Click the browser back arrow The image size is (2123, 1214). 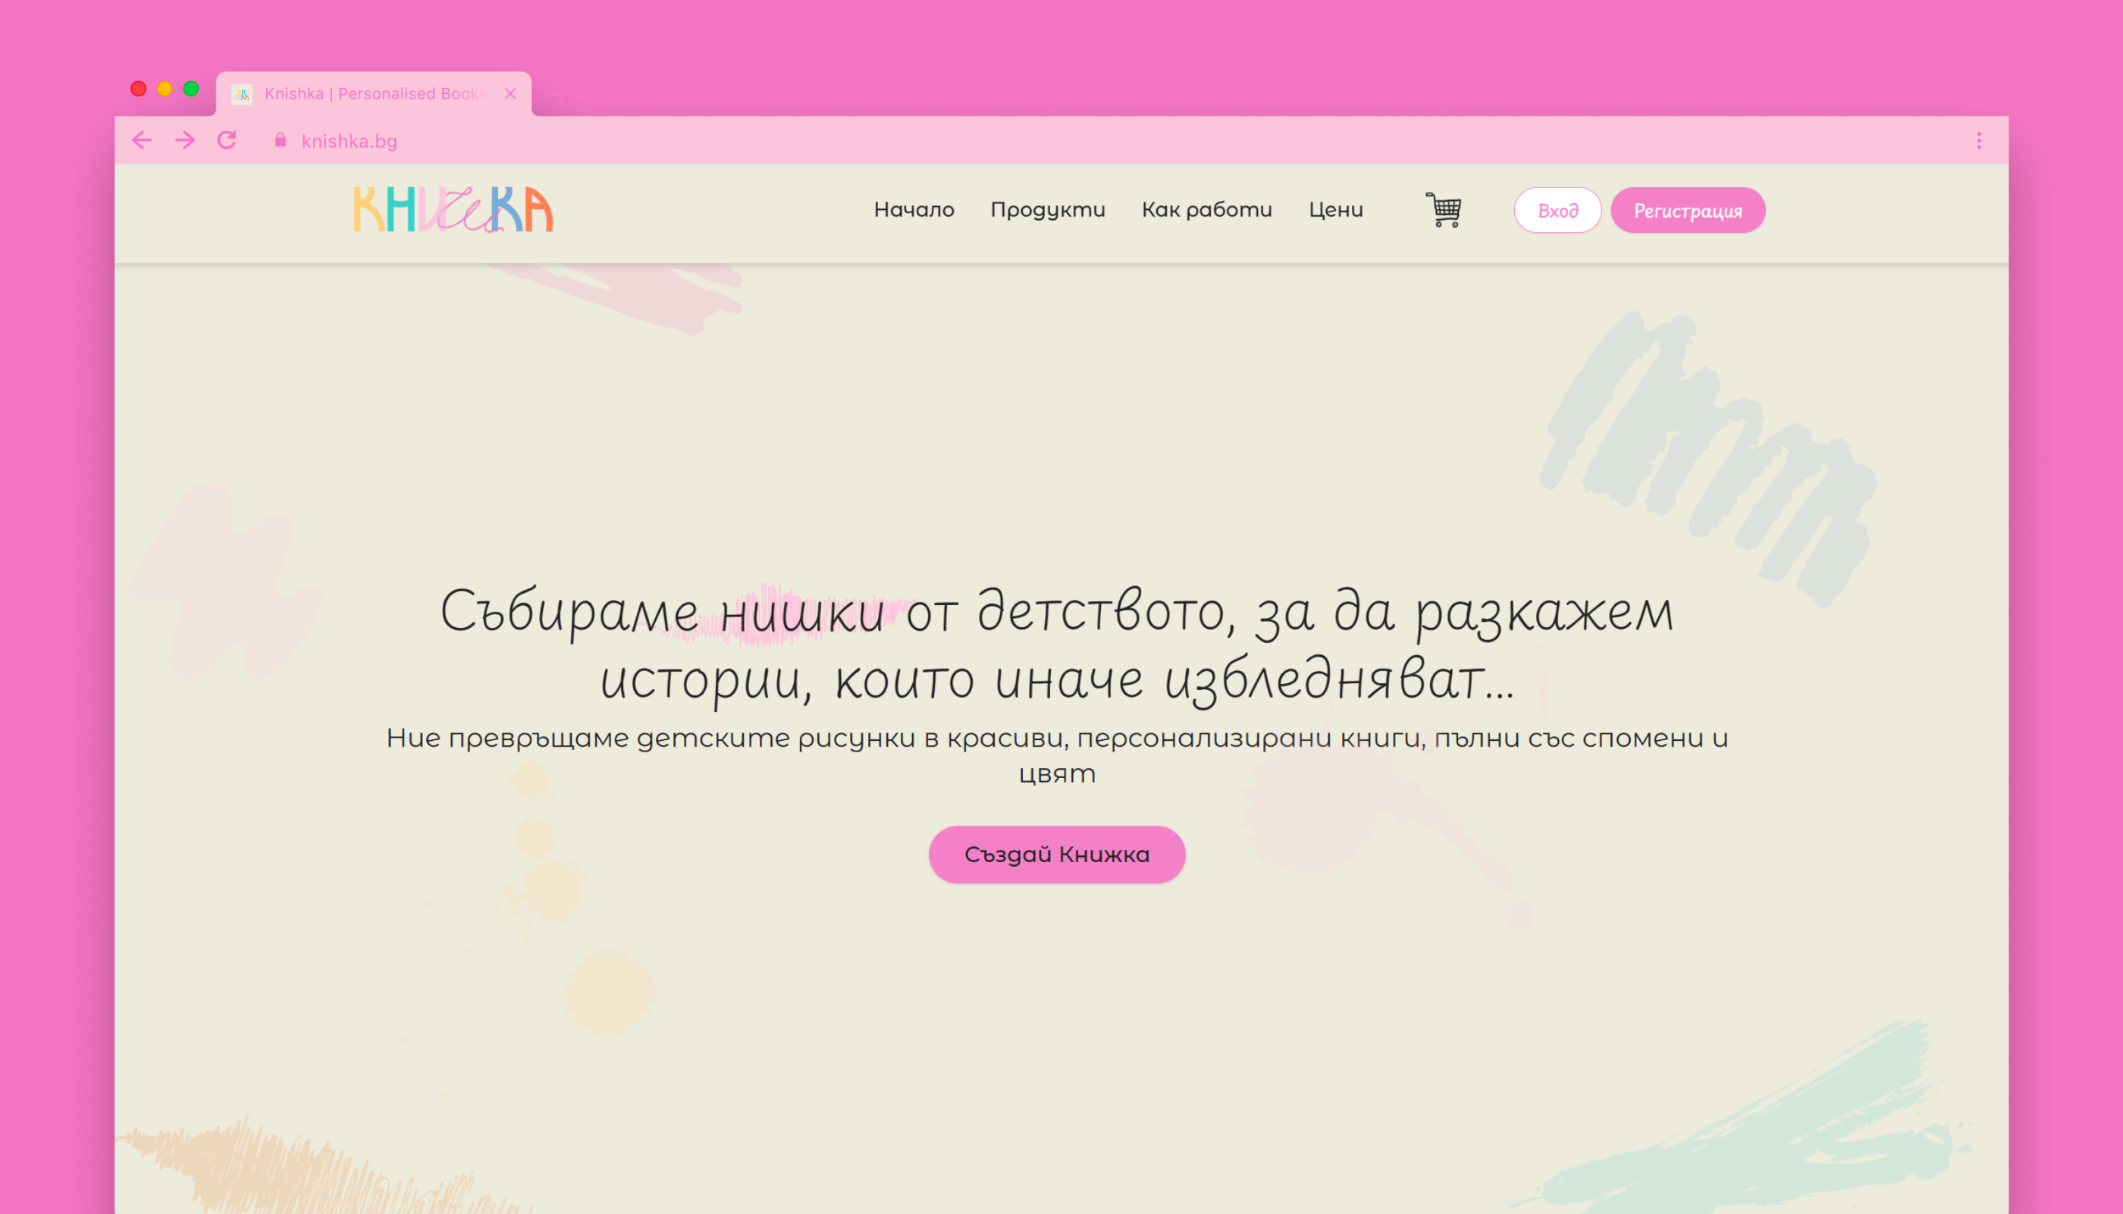point(142,141)
